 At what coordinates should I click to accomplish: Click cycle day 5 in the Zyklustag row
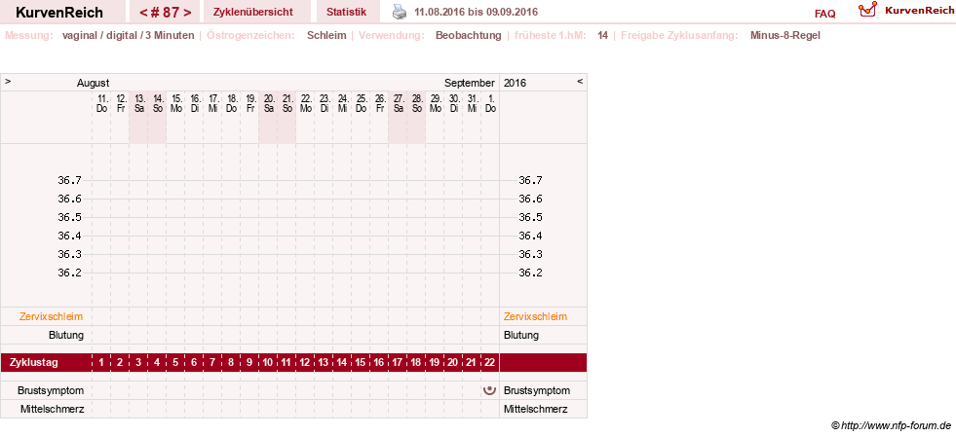coord(175,363)
